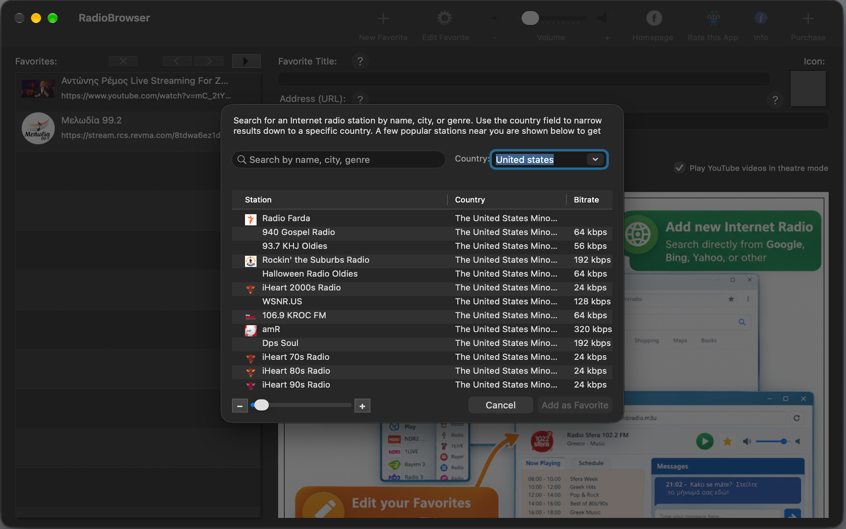Click the favorite icon image box
Viewport: 846px width, 529px height.
click(x=808, y=88)
